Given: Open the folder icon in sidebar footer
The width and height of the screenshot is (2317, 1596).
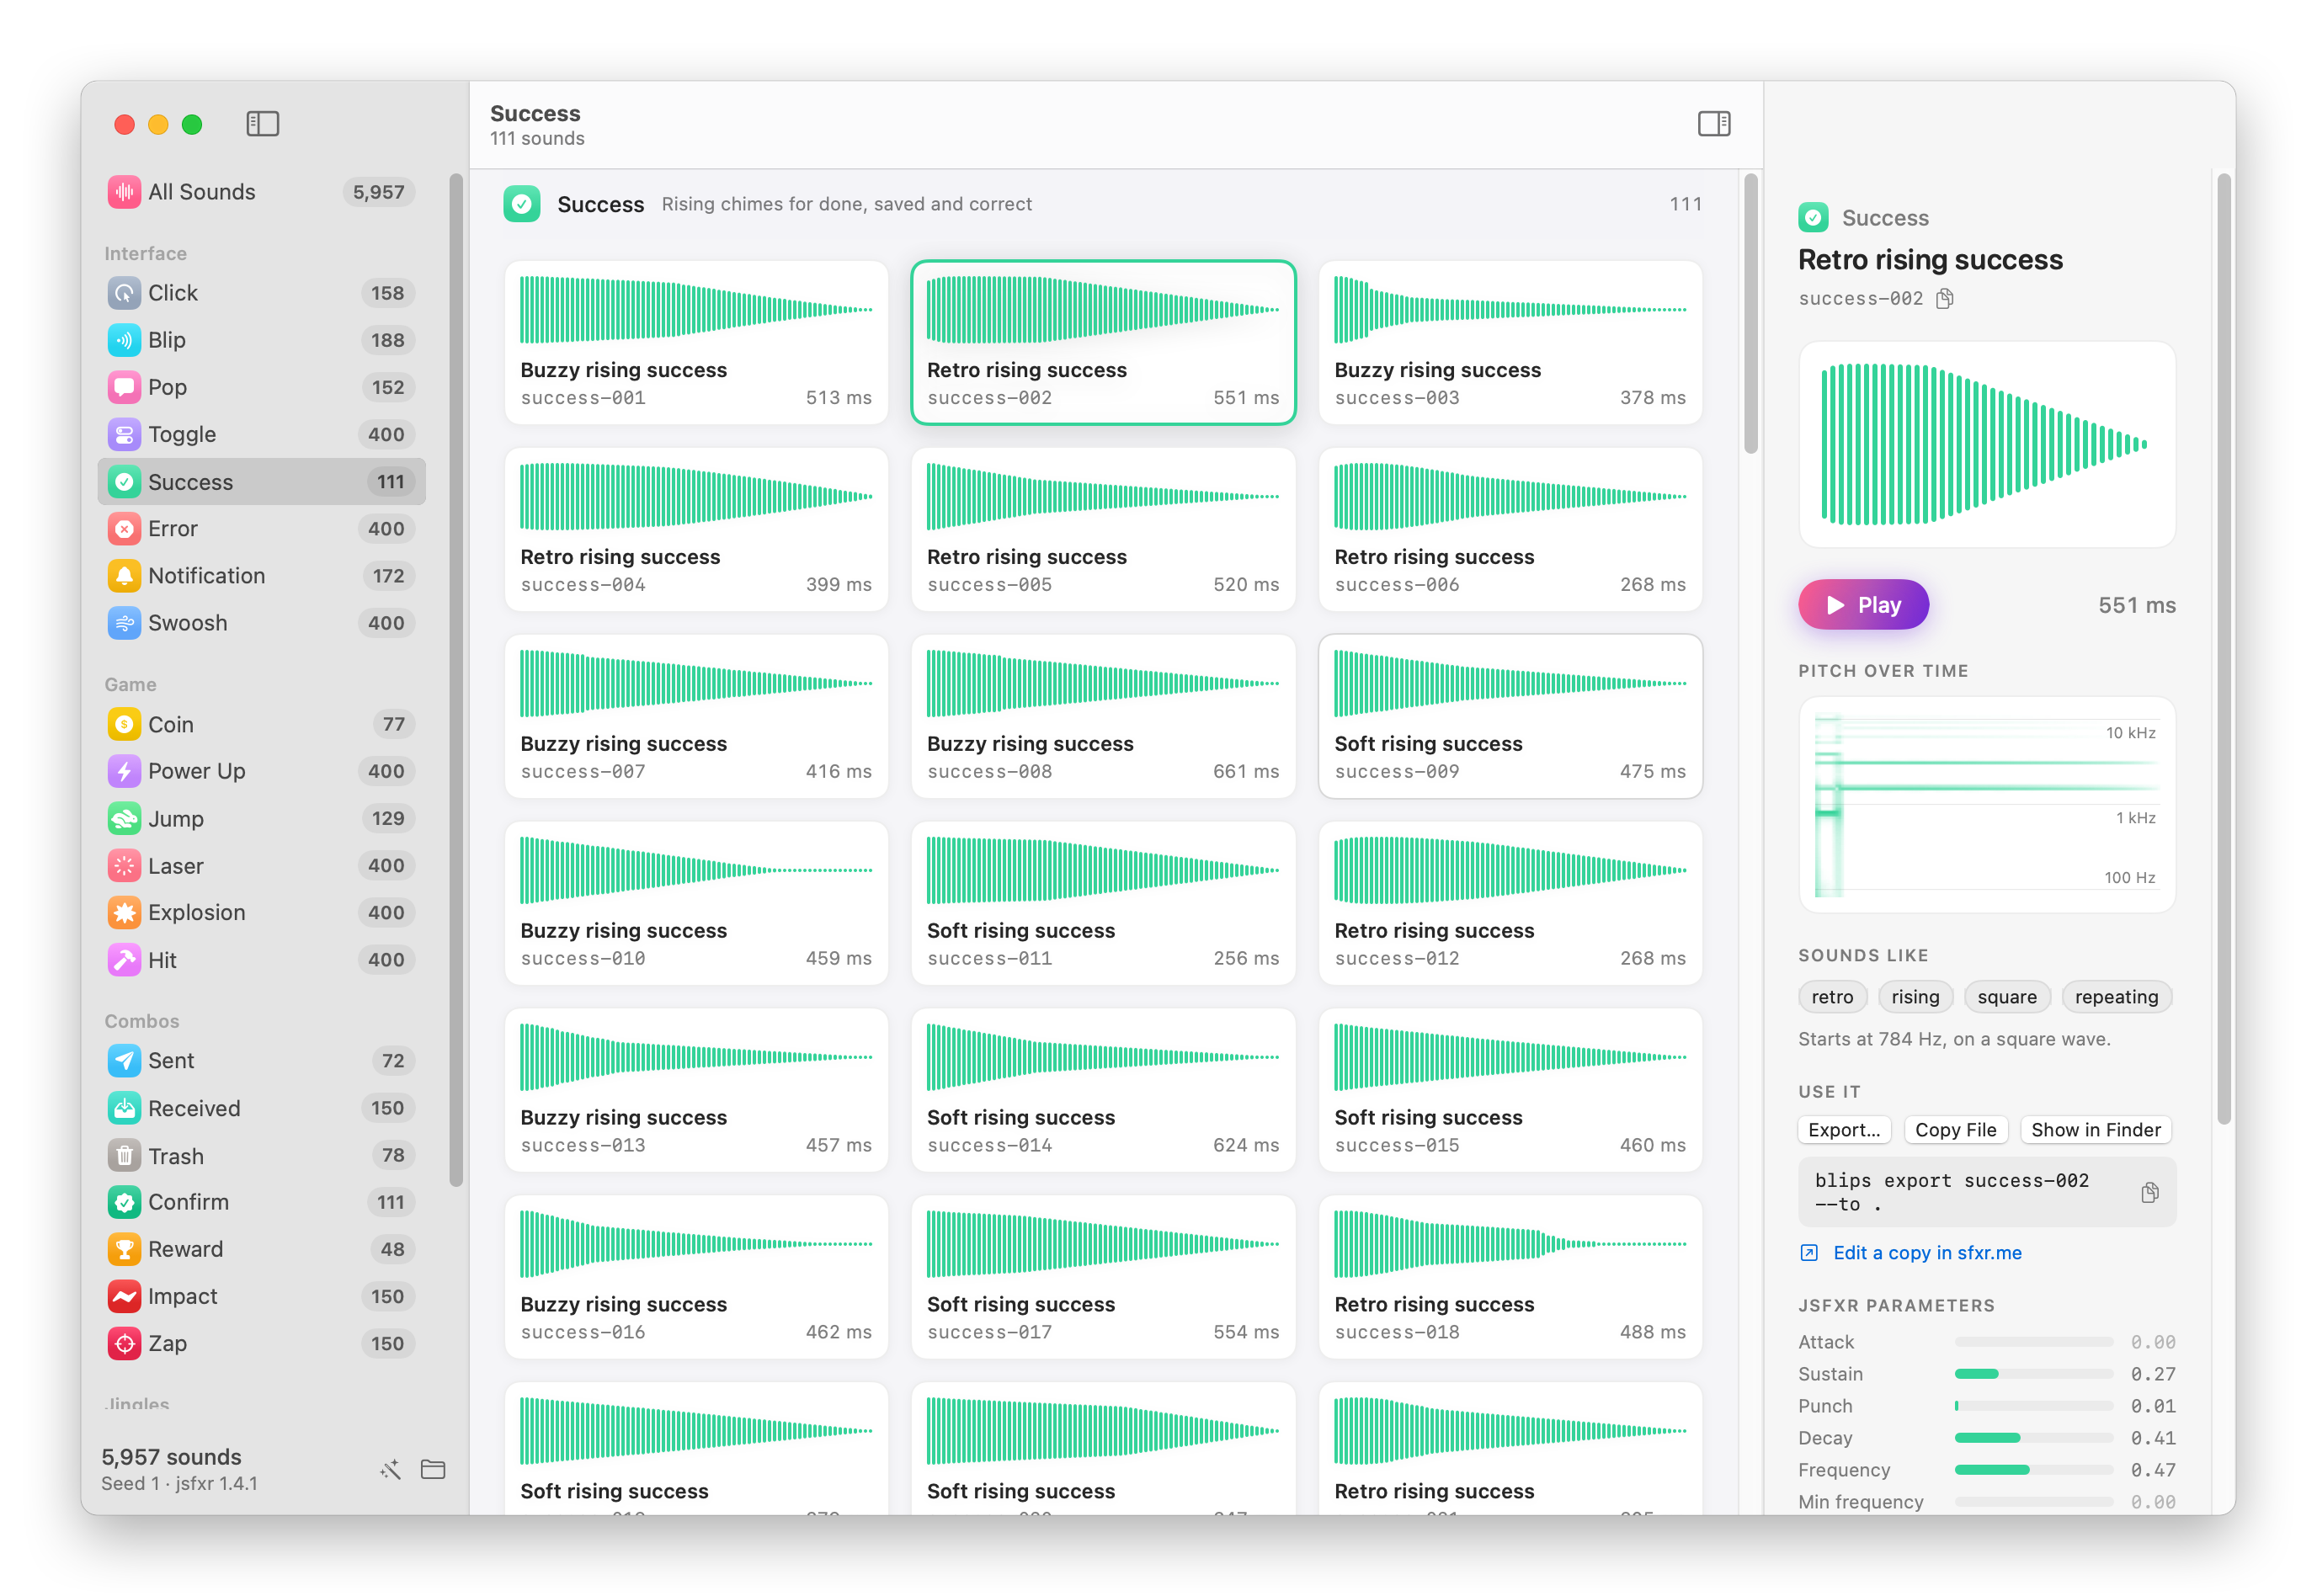Looking at the screenshot, I should point(433,1469).
